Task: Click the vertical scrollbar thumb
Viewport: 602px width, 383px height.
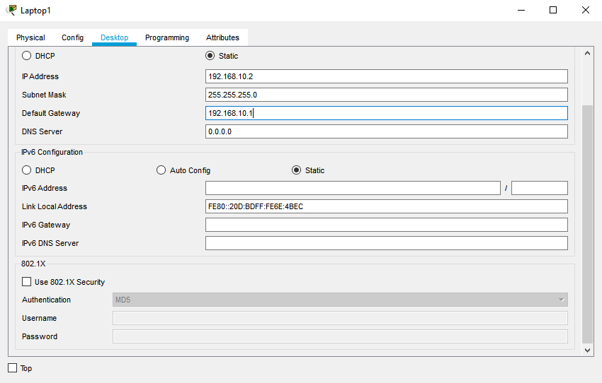Action: [587, 224]
